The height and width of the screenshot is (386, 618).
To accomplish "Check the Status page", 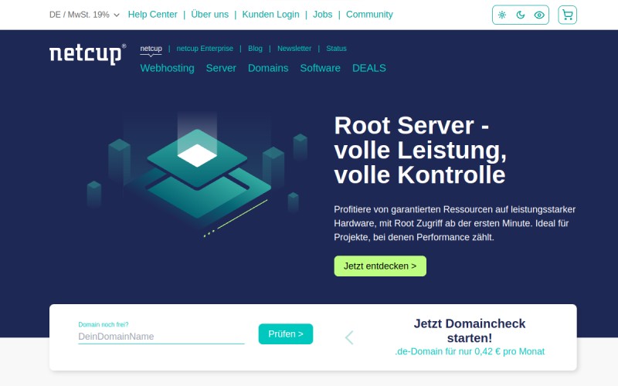I will 336,49.
